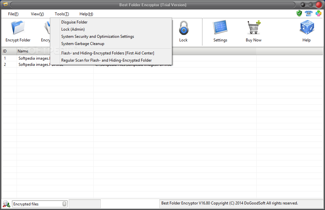Open Flash- and Hiding-Encrypted Folders First Aid Center
Image resolution: width=325 pixels, height=210 pixels.
point(111,53)
